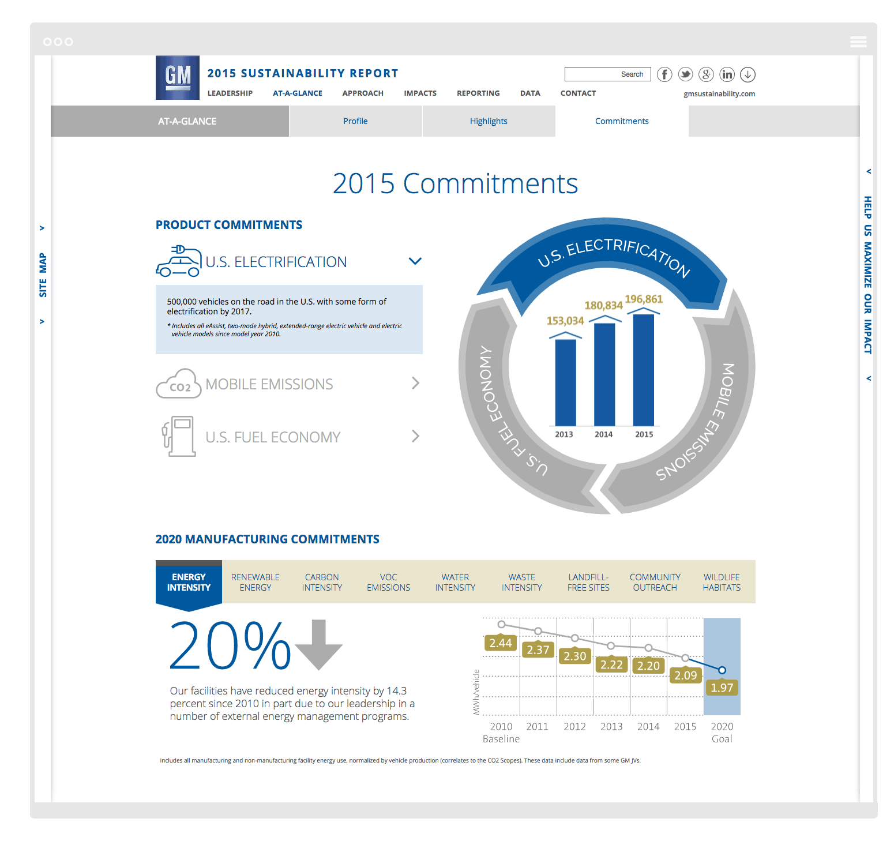Click the 2020 goal data point marker
894x856 pixels.
(x=722, y=670)
